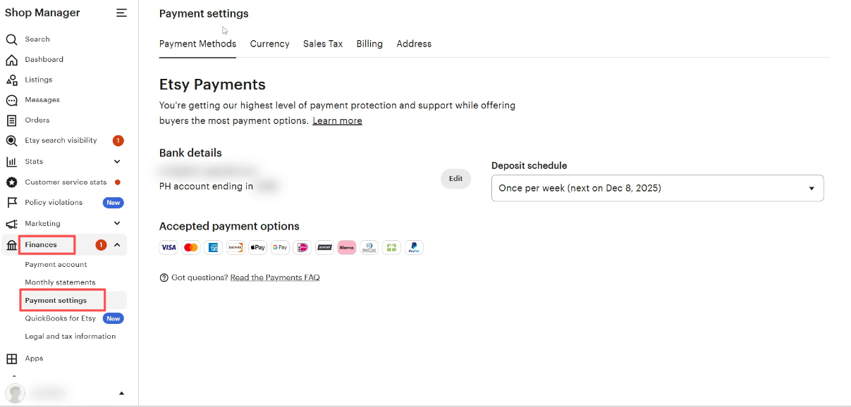The width and height of the screenshot is (851, 407).
Task: Collapse the Finances submenu chevron
Action: point(117,245)
